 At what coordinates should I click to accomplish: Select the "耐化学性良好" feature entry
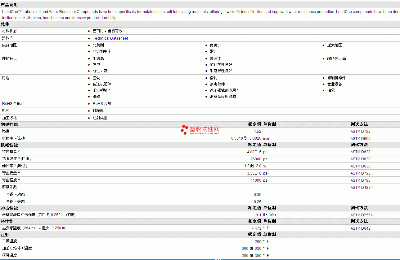221,65
